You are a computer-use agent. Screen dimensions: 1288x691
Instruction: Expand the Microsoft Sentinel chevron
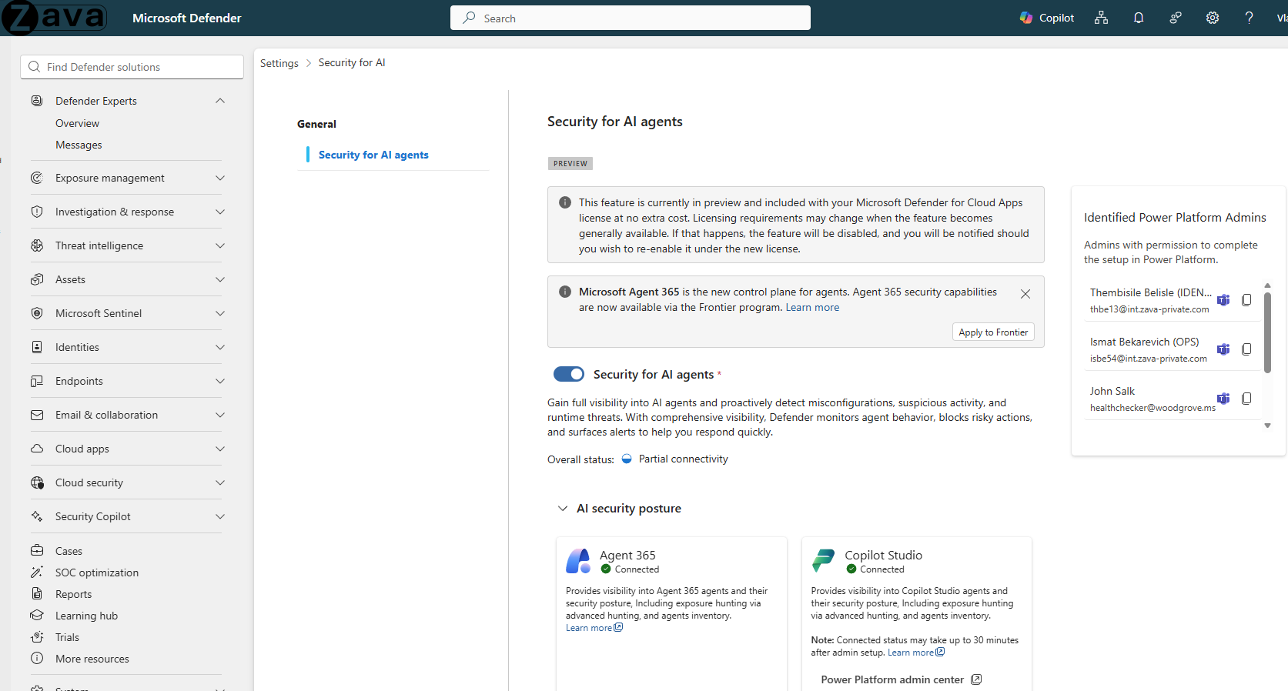220,313
